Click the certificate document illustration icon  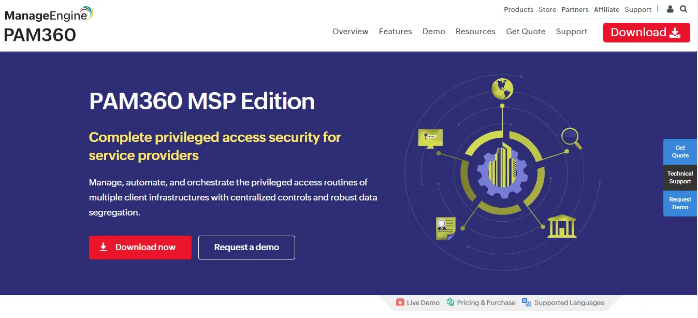click(445, 228)
